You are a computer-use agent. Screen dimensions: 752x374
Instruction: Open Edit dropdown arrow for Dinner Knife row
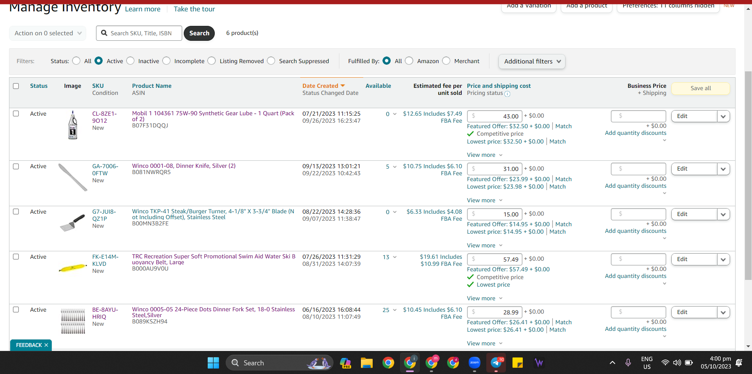[x=723, y=169]
